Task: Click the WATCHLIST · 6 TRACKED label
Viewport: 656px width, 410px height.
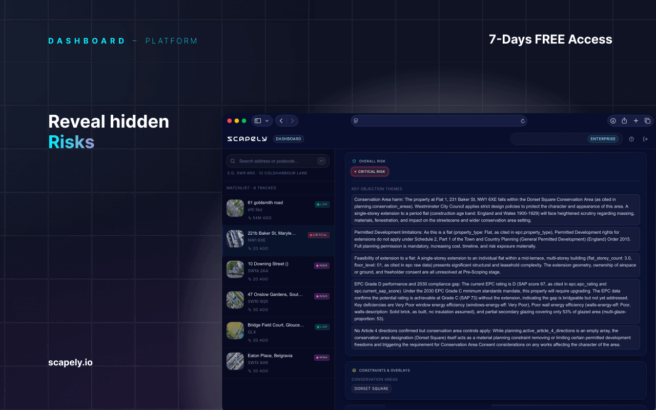Action: tap(251, 188)
